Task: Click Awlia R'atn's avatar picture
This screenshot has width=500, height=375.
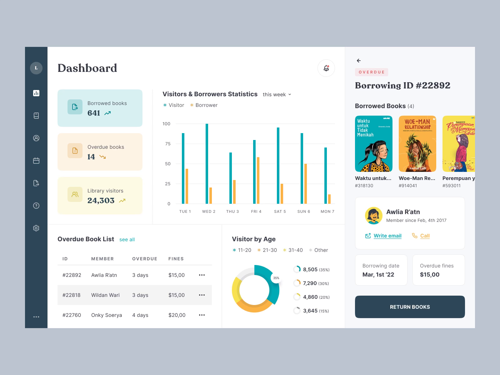Action: pyautogui.click(x=374, y=216)
